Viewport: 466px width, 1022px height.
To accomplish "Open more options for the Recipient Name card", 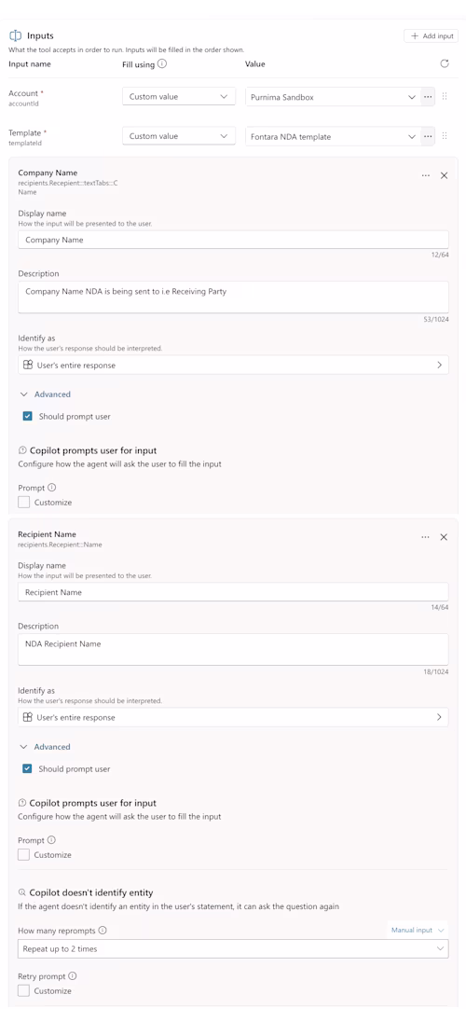I will click(x=426, y=537).
